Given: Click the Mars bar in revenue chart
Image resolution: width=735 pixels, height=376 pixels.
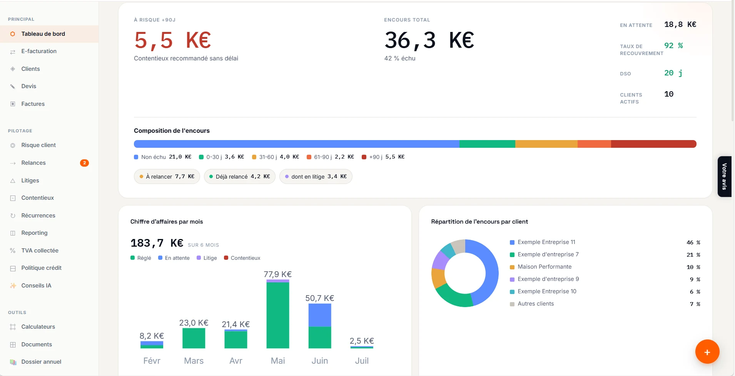Looking at the screenshot, I should [x=194, y=338].
